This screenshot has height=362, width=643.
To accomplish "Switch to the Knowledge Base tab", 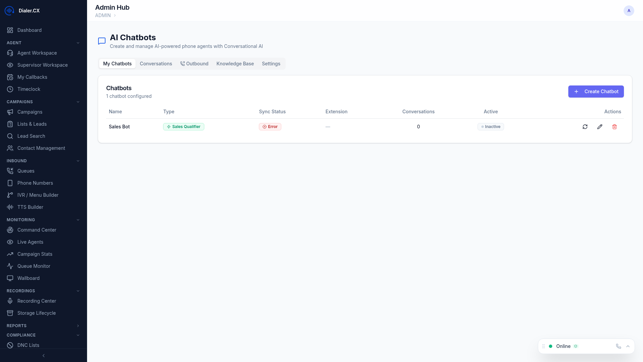I will [235, 64].
